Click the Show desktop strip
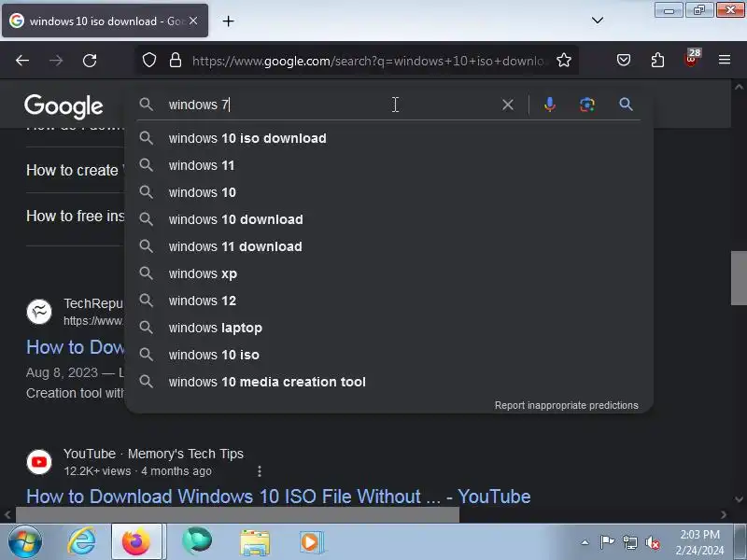 740,542
